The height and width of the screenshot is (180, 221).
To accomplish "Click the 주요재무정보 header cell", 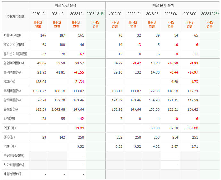I will click(x=15, y=16).
